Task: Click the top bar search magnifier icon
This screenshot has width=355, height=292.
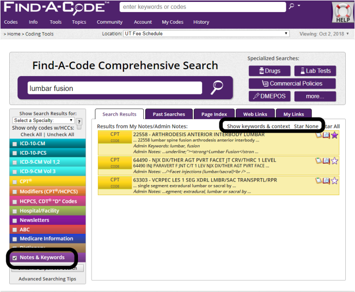Action: (292, 6)
